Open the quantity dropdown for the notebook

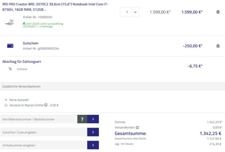pos(135,12)
